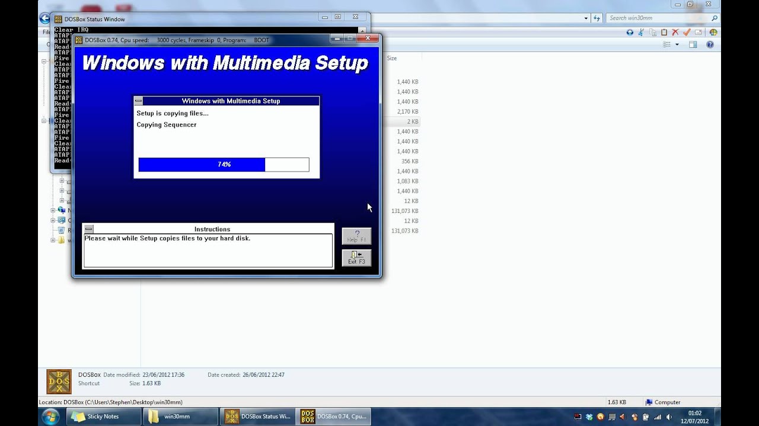Toggle the preview pane icon
The height and width of the screenshot is (426, 759).
(693, 44)
